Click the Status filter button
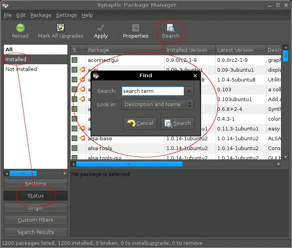This screenshot has height=248, width=292. point(36,196)
